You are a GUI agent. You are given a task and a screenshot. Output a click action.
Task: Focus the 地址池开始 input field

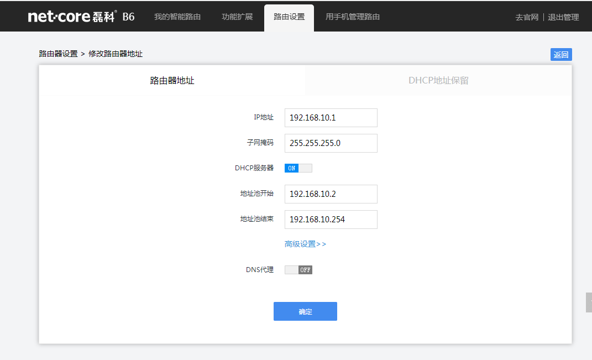click(331, 194)
